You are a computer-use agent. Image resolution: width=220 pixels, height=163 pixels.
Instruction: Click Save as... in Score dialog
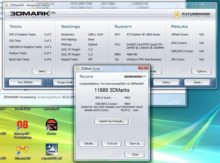tap(135, 144)
